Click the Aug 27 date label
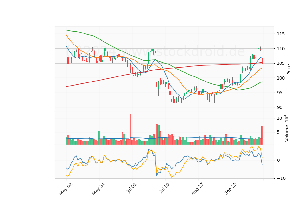Image resolution: width=304 pixels, height=218 pixels. (197, 189)
